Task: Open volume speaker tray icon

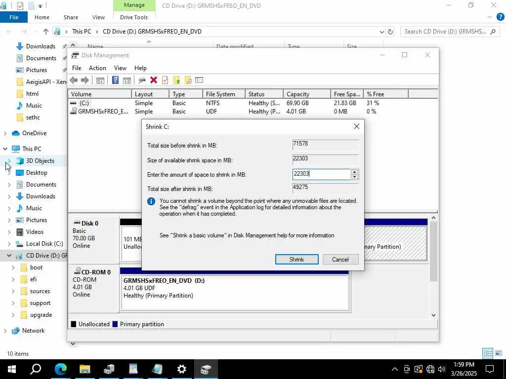Action: coord(442,369)
